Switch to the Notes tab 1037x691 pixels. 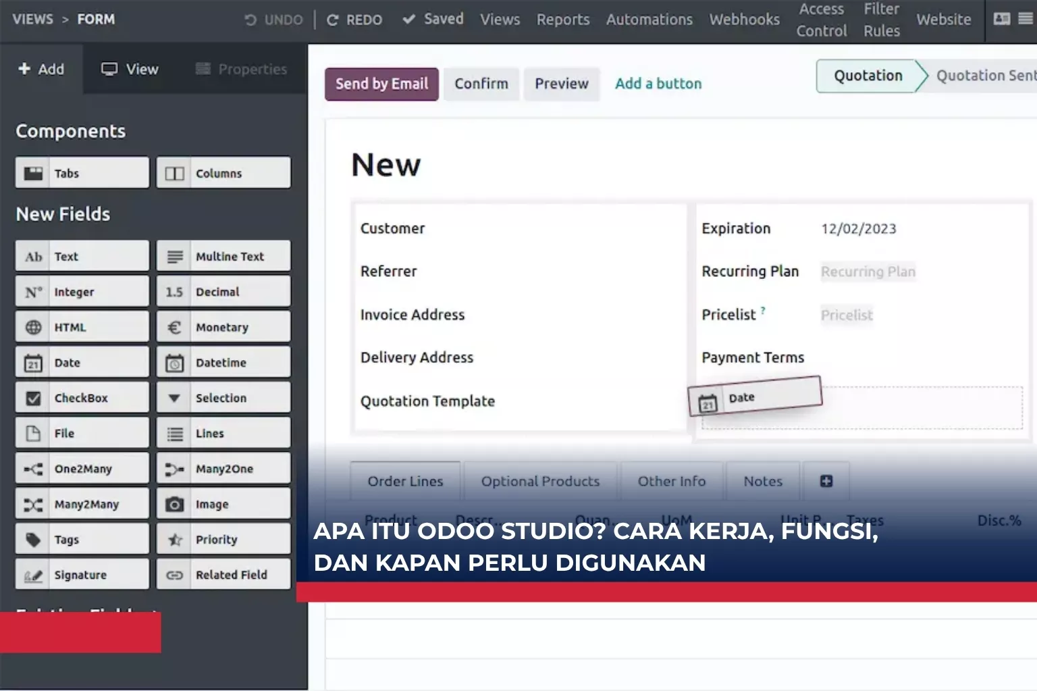(x=763, y=481)
